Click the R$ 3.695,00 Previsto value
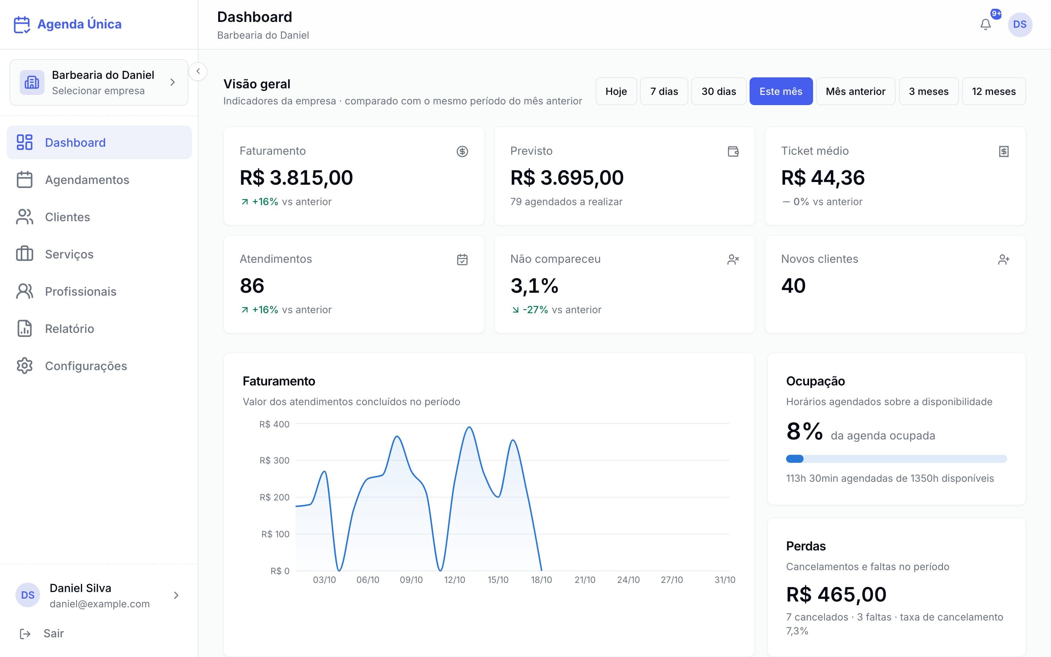The height and width of the screenshot is (657, 1051). [x=567, y=177]
